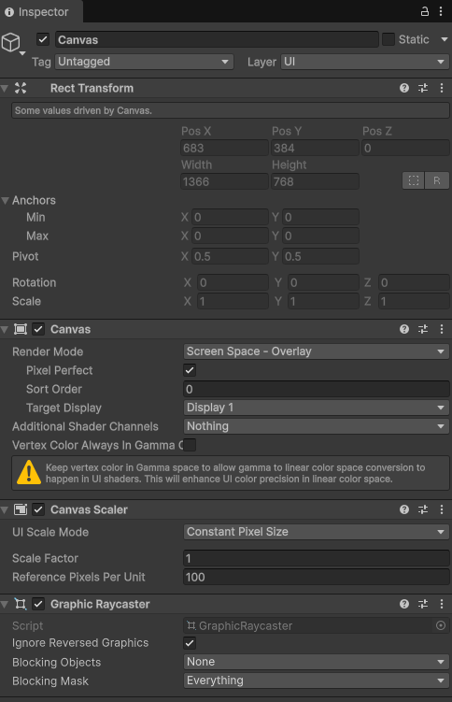Collapse the Graphic Raycaster component
452x702 pixels.
pos(5,605)
